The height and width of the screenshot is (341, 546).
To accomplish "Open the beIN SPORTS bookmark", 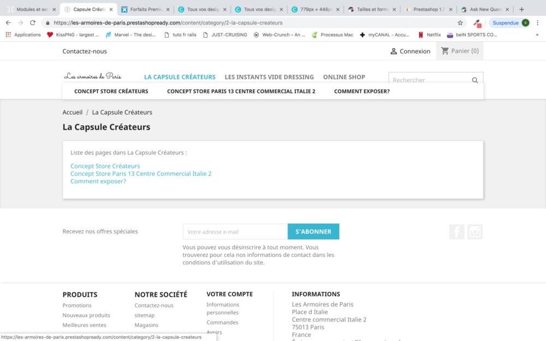I will [x=472, y=35].
